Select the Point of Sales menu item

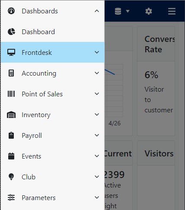tap(53, 94)
